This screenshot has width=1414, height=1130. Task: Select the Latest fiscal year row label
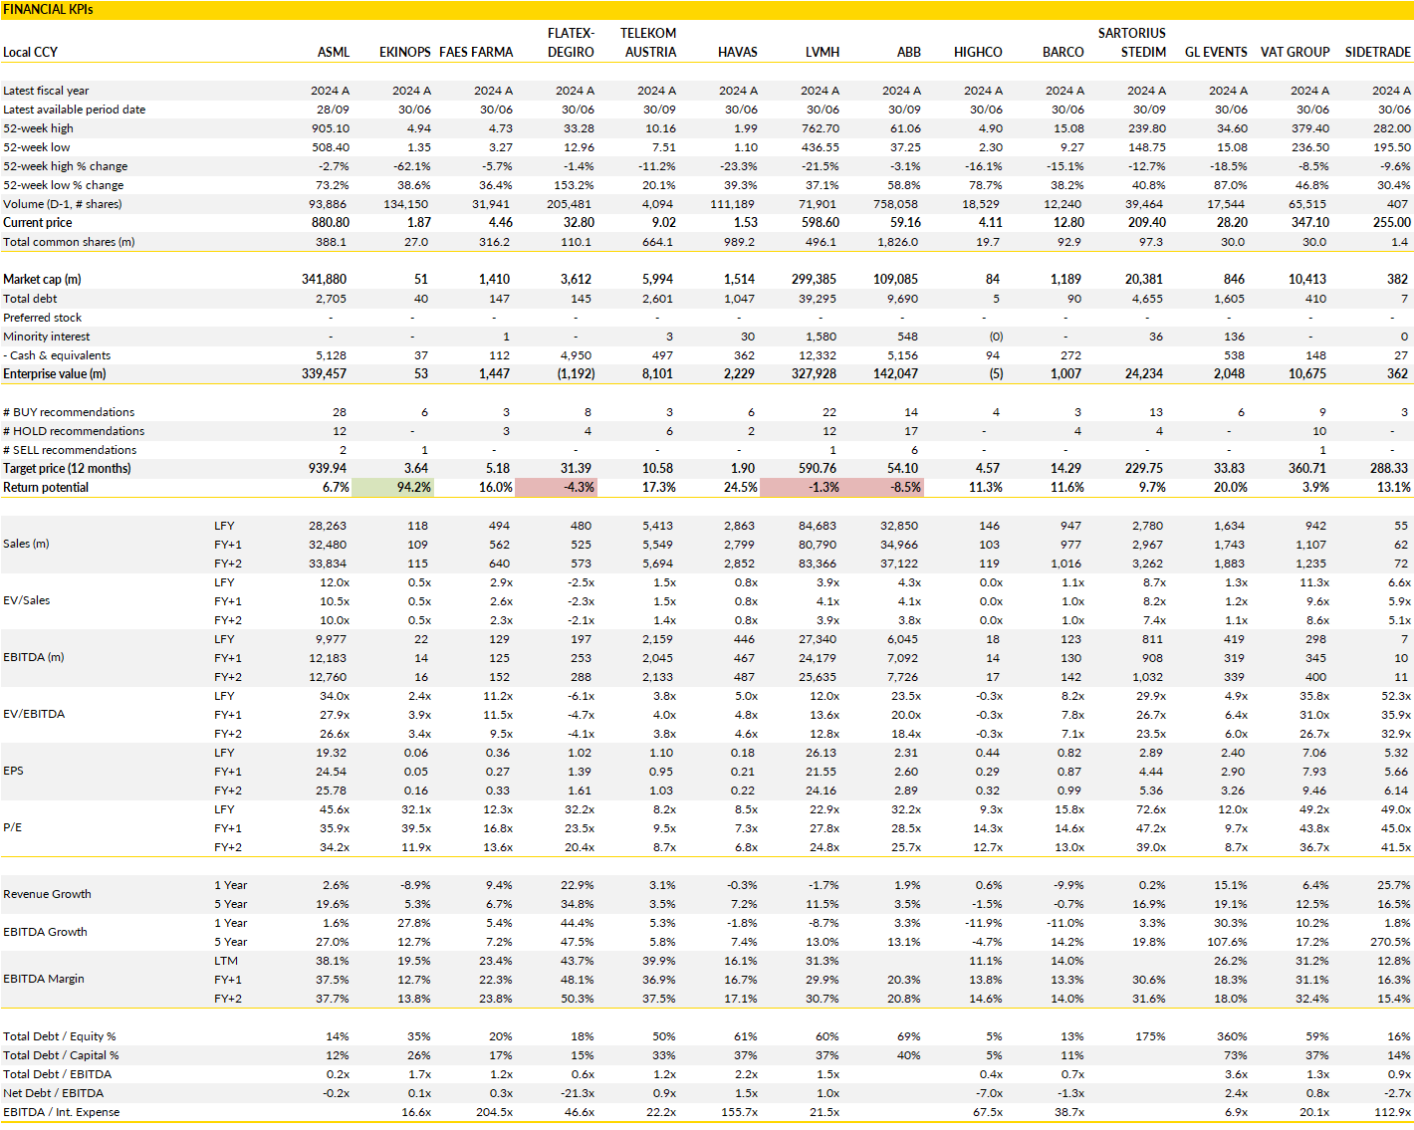46,91
